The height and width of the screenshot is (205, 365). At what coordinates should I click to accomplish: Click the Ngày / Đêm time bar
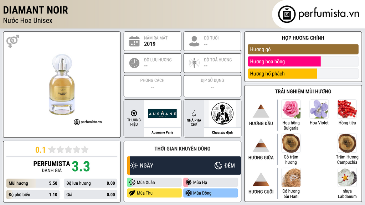[x=184, y=165]
